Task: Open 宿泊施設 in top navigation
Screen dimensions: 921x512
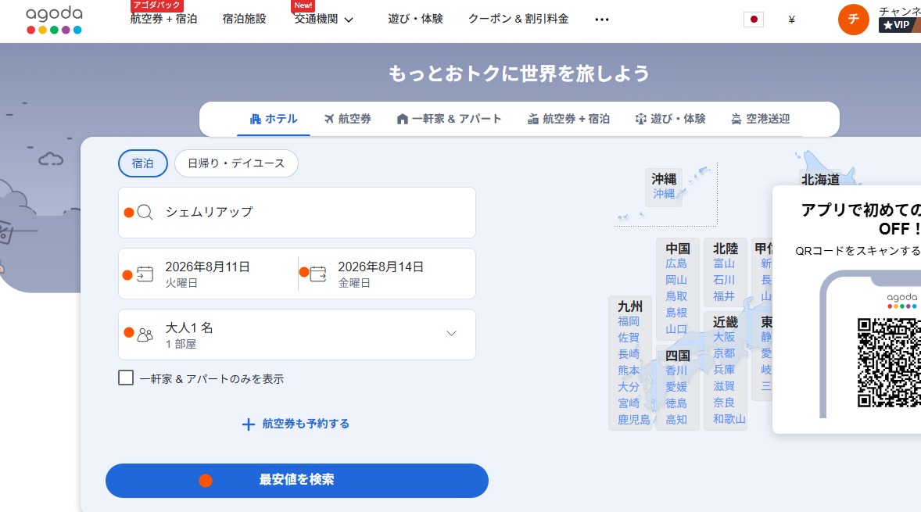Action: coord(245,19)
